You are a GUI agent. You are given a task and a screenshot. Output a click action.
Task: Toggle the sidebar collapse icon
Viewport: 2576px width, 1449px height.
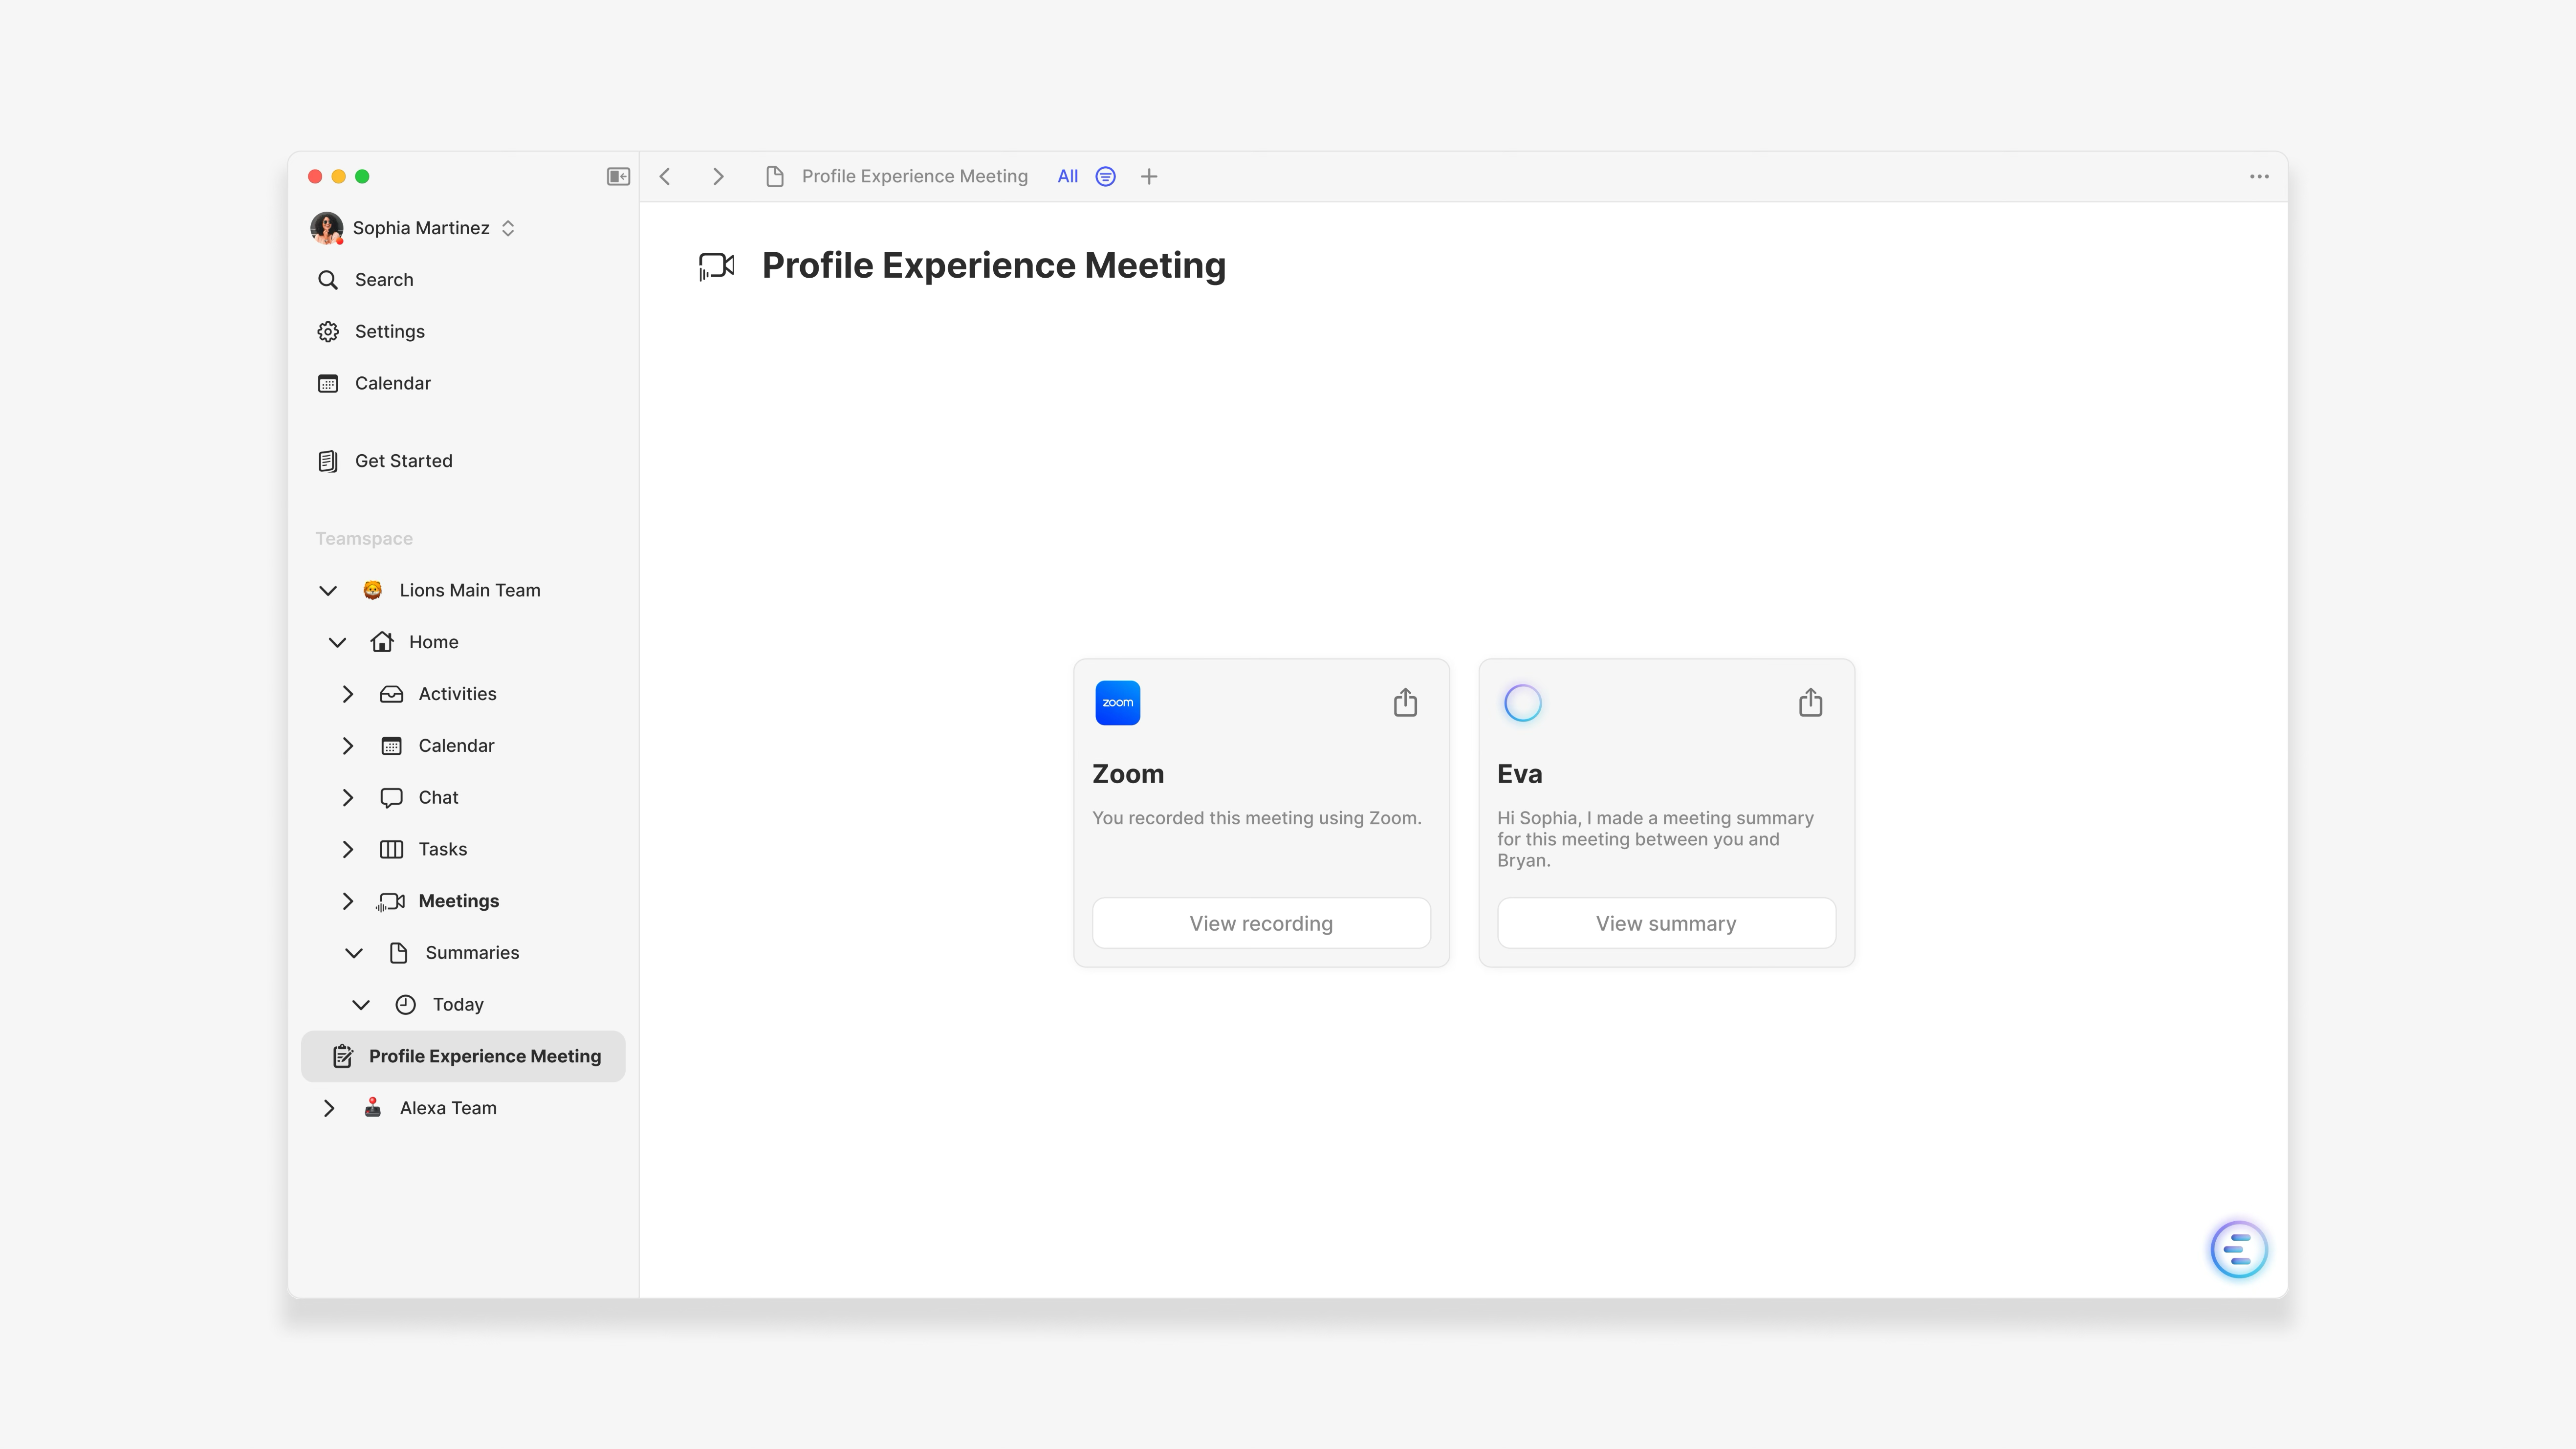(x=618, y=176)
